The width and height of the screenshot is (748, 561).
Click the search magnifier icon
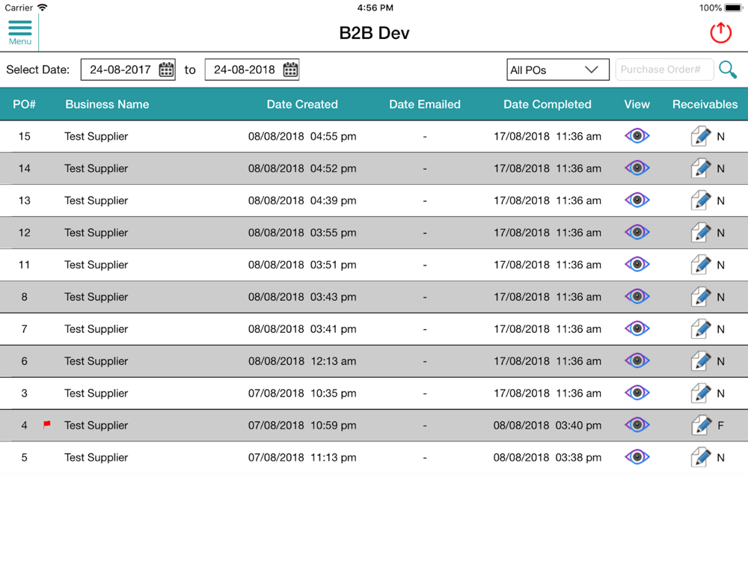[728, 70]
